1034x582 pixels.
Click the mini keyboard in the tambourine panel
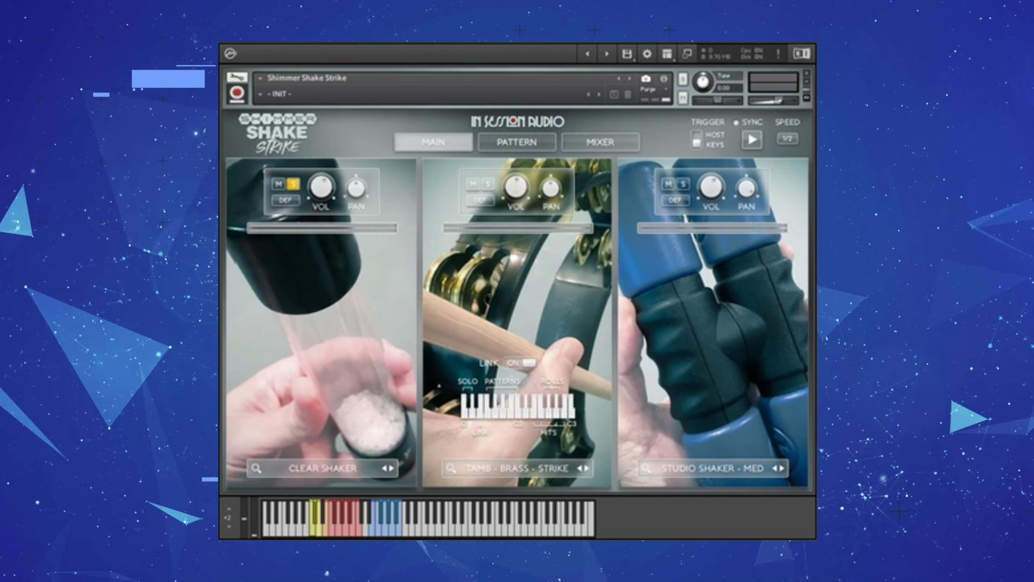point(518,406)
